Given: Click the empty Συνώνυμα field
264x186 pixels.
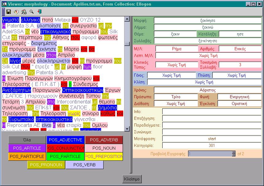Looking at the screenshot, I should coord(212,132).
